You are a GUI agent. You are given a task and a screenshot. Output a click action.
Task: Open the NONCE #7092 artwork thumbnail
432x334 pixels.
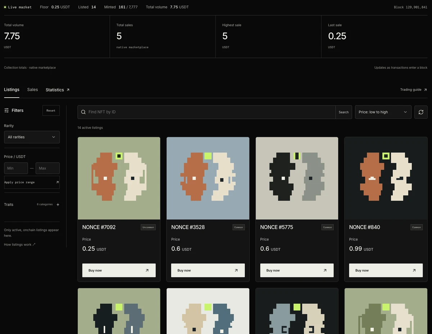(x=119, y=178)
